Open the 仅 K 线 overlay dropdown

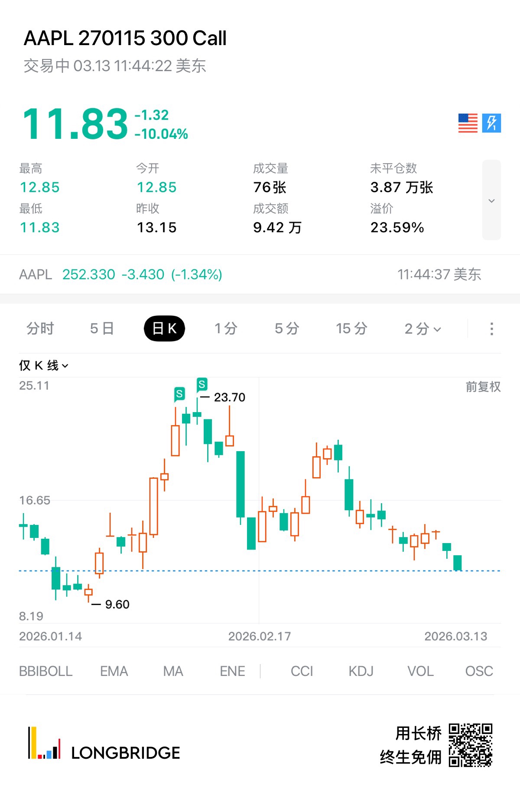[x=43, y=366]
